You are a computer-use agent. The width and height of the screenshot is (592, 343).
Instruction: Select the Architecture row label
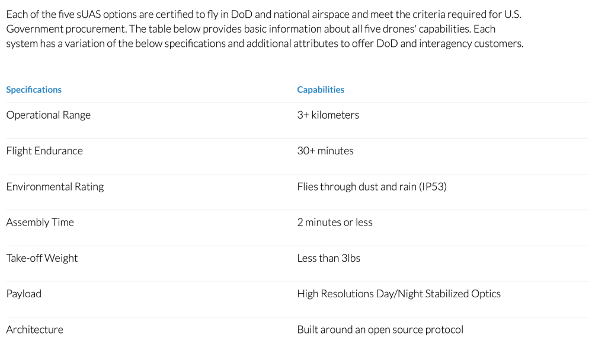(34, 329)
